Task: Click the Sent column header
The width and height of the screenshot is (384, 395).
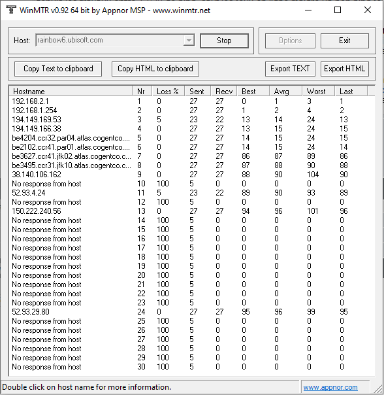Action: (x=198, y=91)
